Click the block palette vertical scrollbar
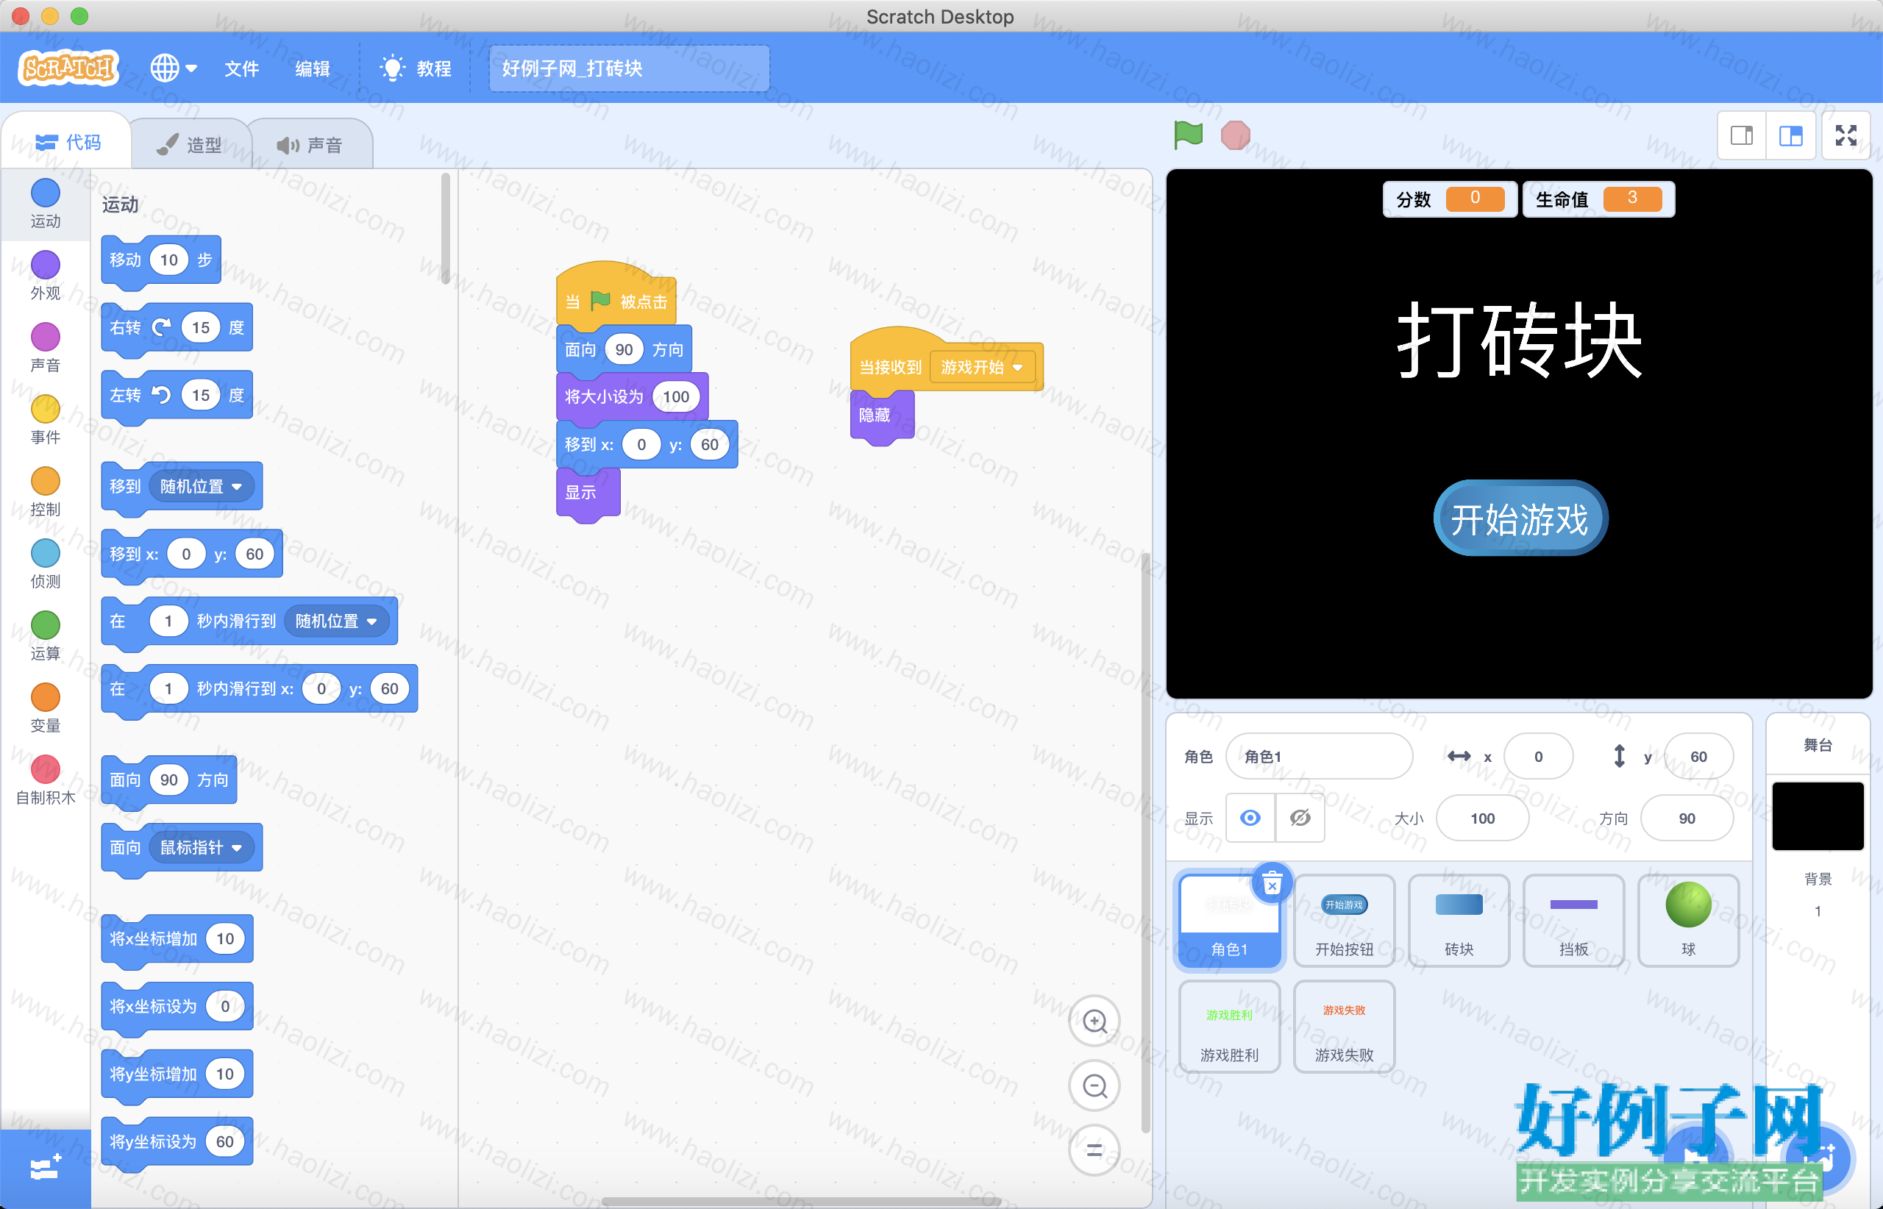1883x1209 pixels. pyautogui.click(x=445, y=228)
